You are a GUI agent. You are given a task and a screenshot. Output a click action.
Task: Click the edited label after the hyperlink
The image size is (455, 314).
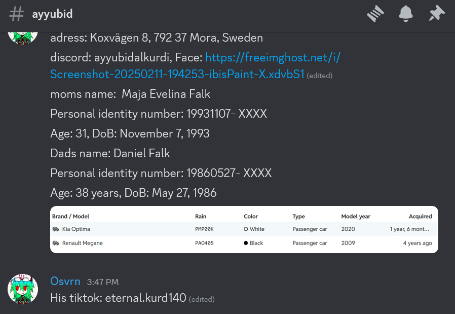(320, 76)
